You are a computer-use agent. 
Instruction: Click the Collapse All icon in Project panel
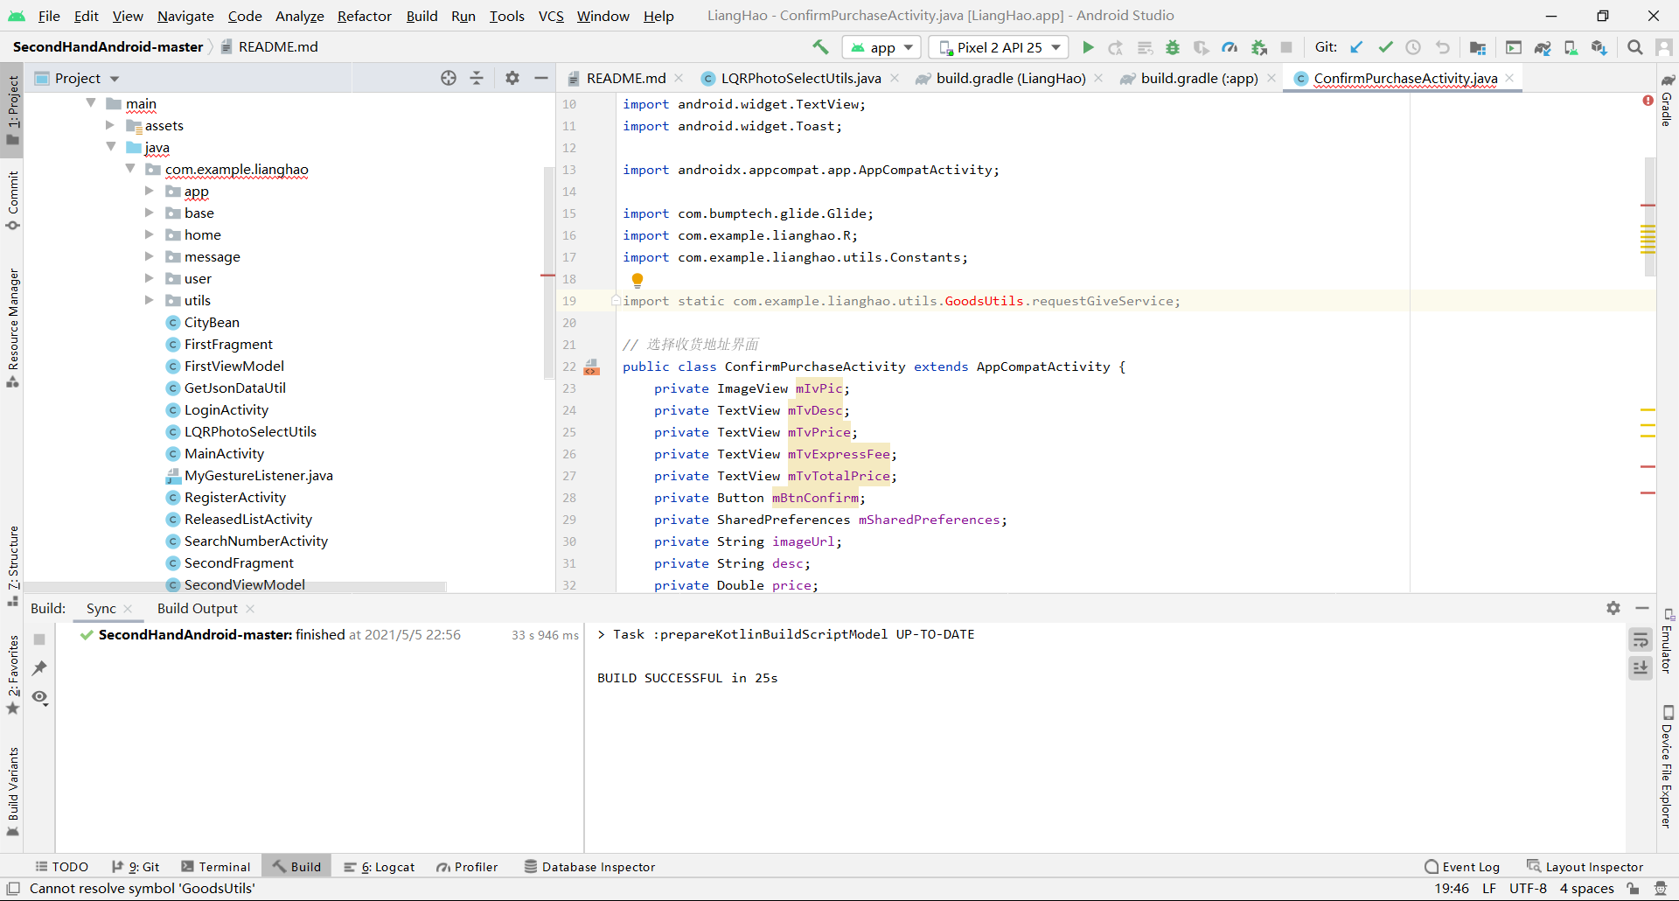coord(477,78)
